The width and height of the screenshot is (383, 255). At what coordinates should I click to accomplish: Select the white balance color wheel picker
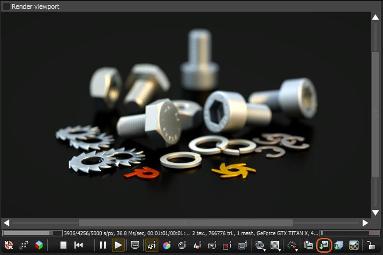coord(167,246)
